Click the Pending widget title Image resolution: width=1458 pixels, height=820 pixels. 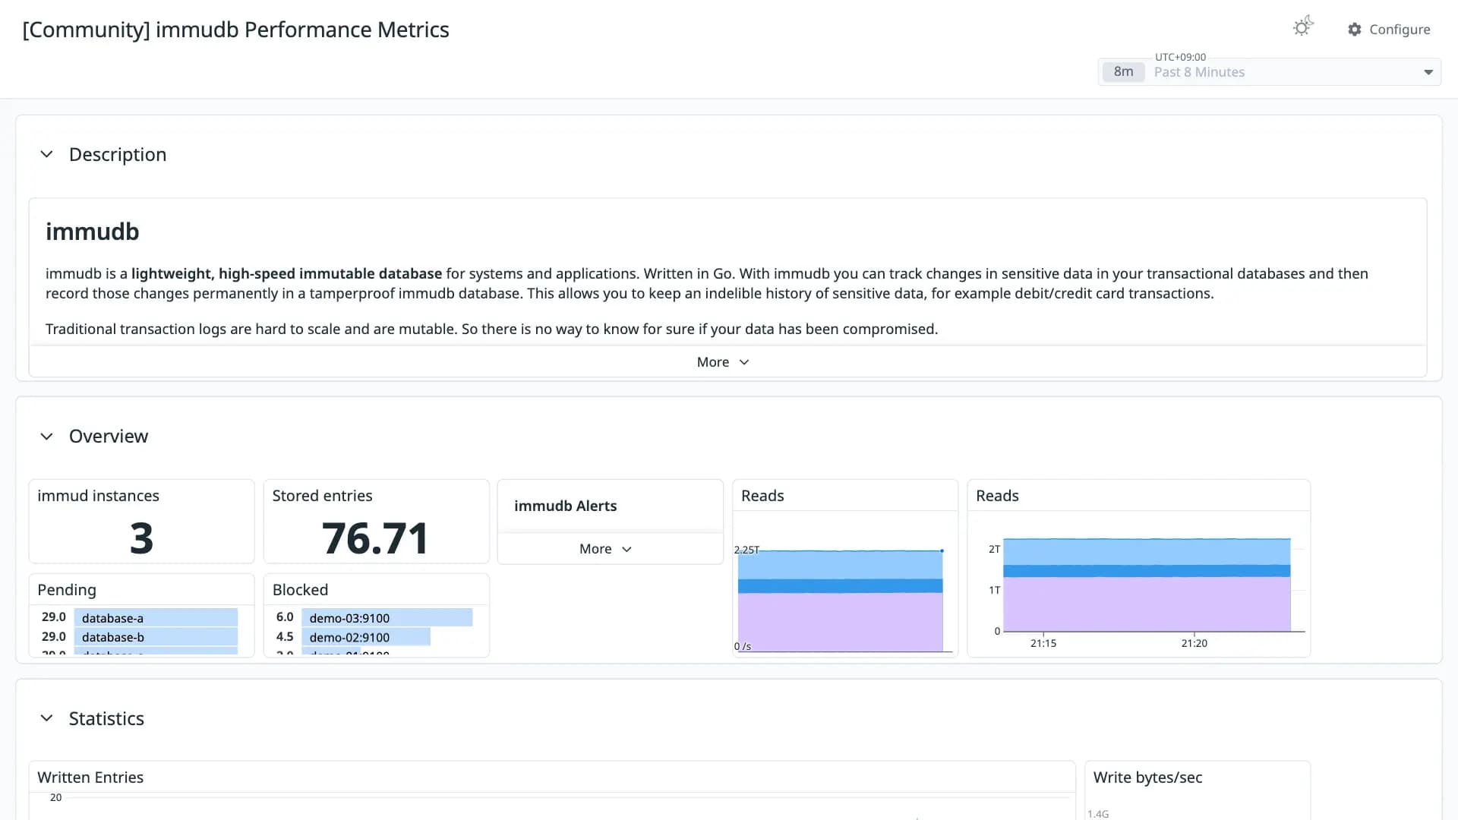pos(67,590)
